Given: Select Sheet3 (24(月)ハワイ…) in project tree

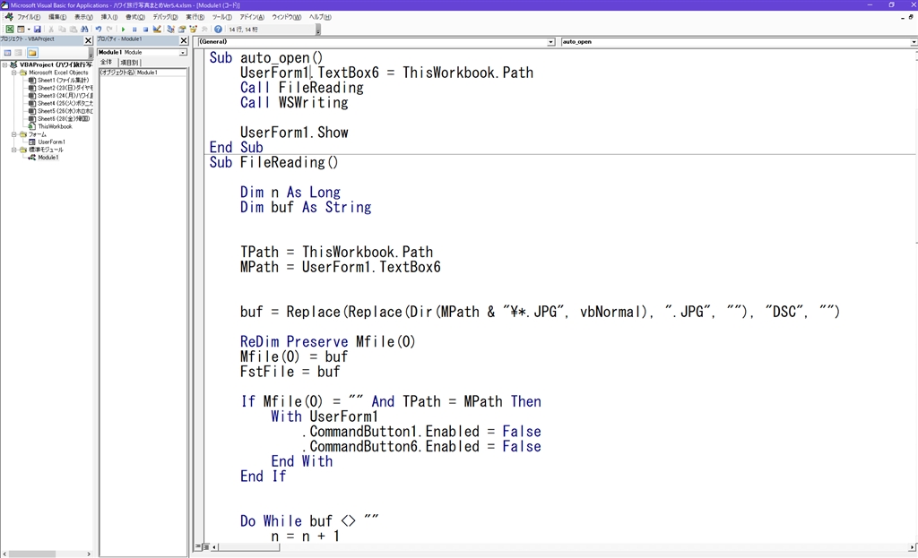Looking at the screenshot, I should pyautogui.click(x=60, y=95).
